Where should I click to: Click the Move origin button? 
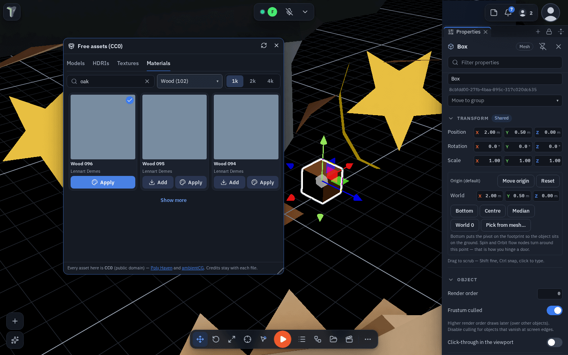click(516, 181)
